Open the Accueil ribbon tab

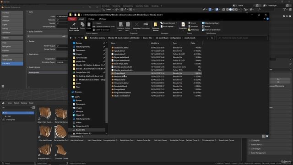81,19
